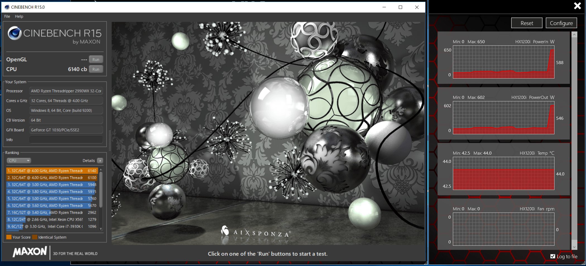Open the Help menu

point(19,16)
